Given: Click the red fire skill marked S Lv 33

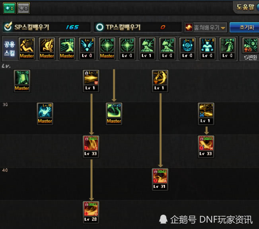Looking at the screenshot, I should (91, 147).
